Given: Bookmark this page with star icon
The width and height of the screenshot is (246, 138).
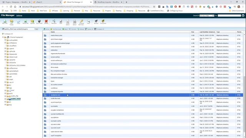Looking at the screenshot, I should (x=154, y=7).
